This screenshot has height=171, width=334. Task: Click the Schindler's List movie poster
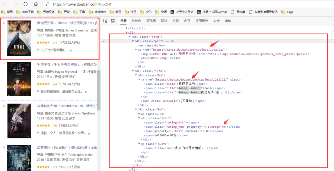click(x=19, y=121)
